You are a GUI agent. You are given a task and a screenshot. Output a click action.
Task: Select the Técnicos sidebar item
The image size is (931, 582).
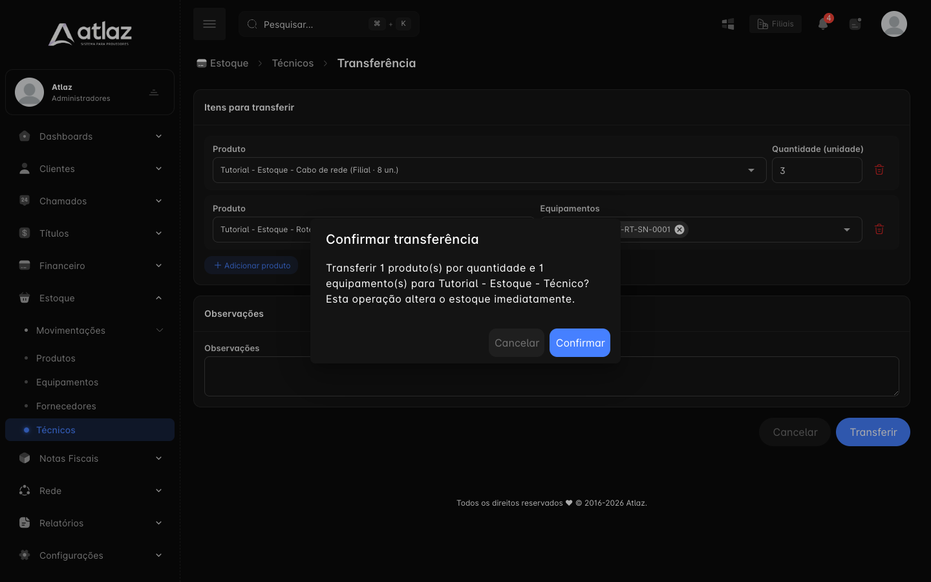[90, 430]
